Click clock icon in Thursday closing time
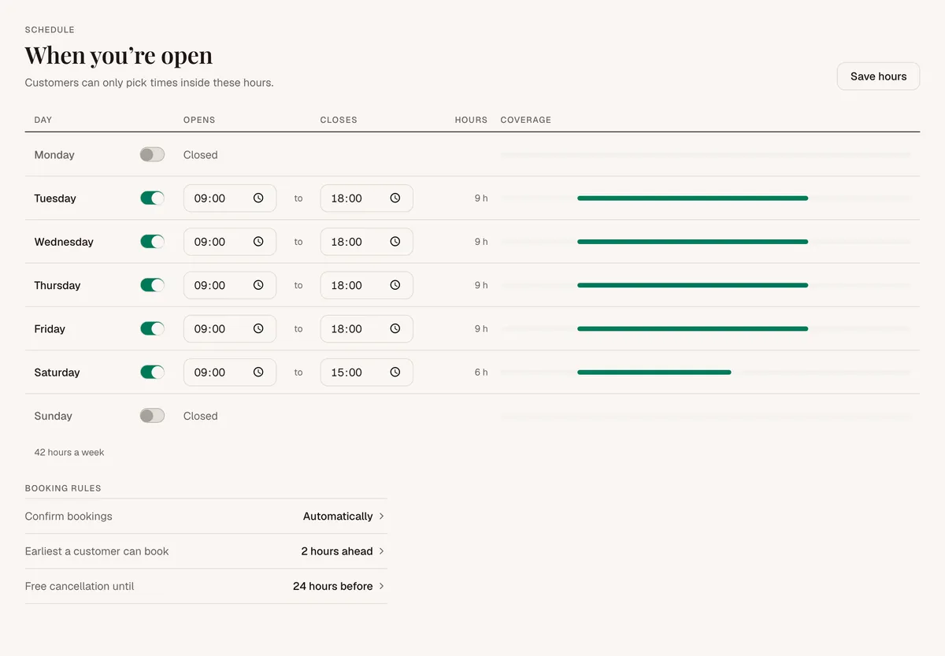This screenshot has width=945, height=656. [395, 285]
